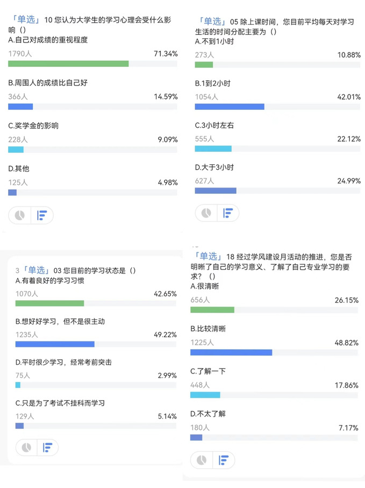Click option D.大于3小时
The image size is (365, 488).
(214, 168)
